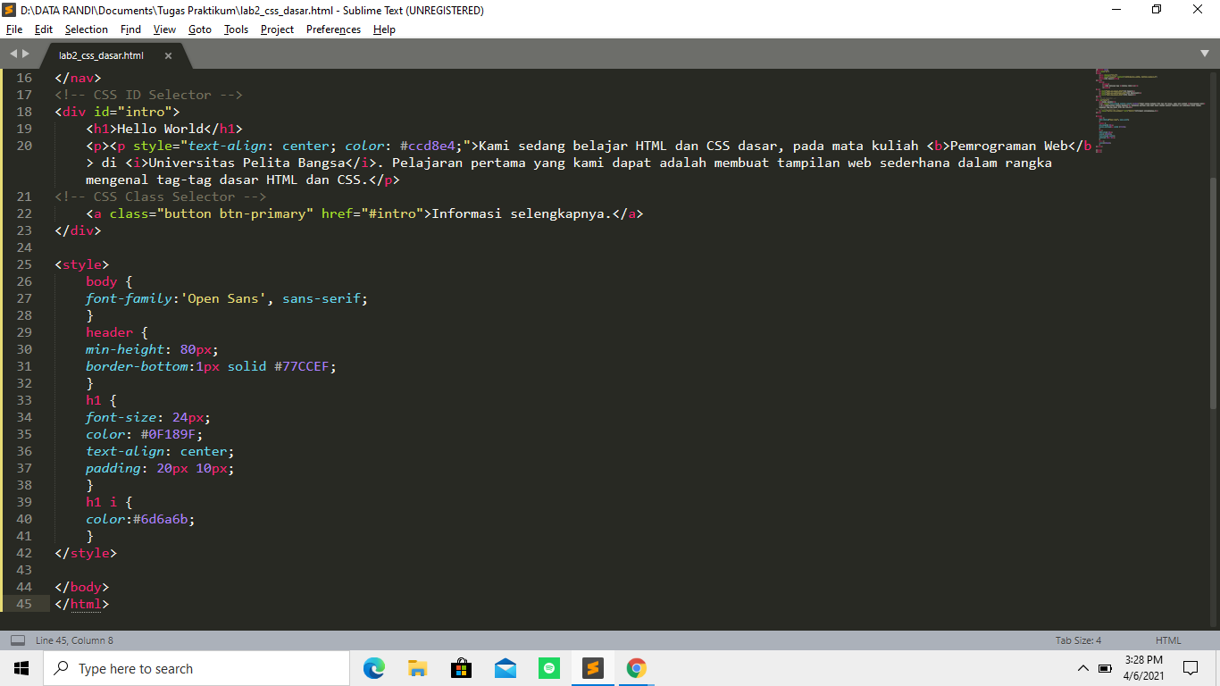Open the HTML syntax selector

pyautogui.click(x=1170, y=640)
